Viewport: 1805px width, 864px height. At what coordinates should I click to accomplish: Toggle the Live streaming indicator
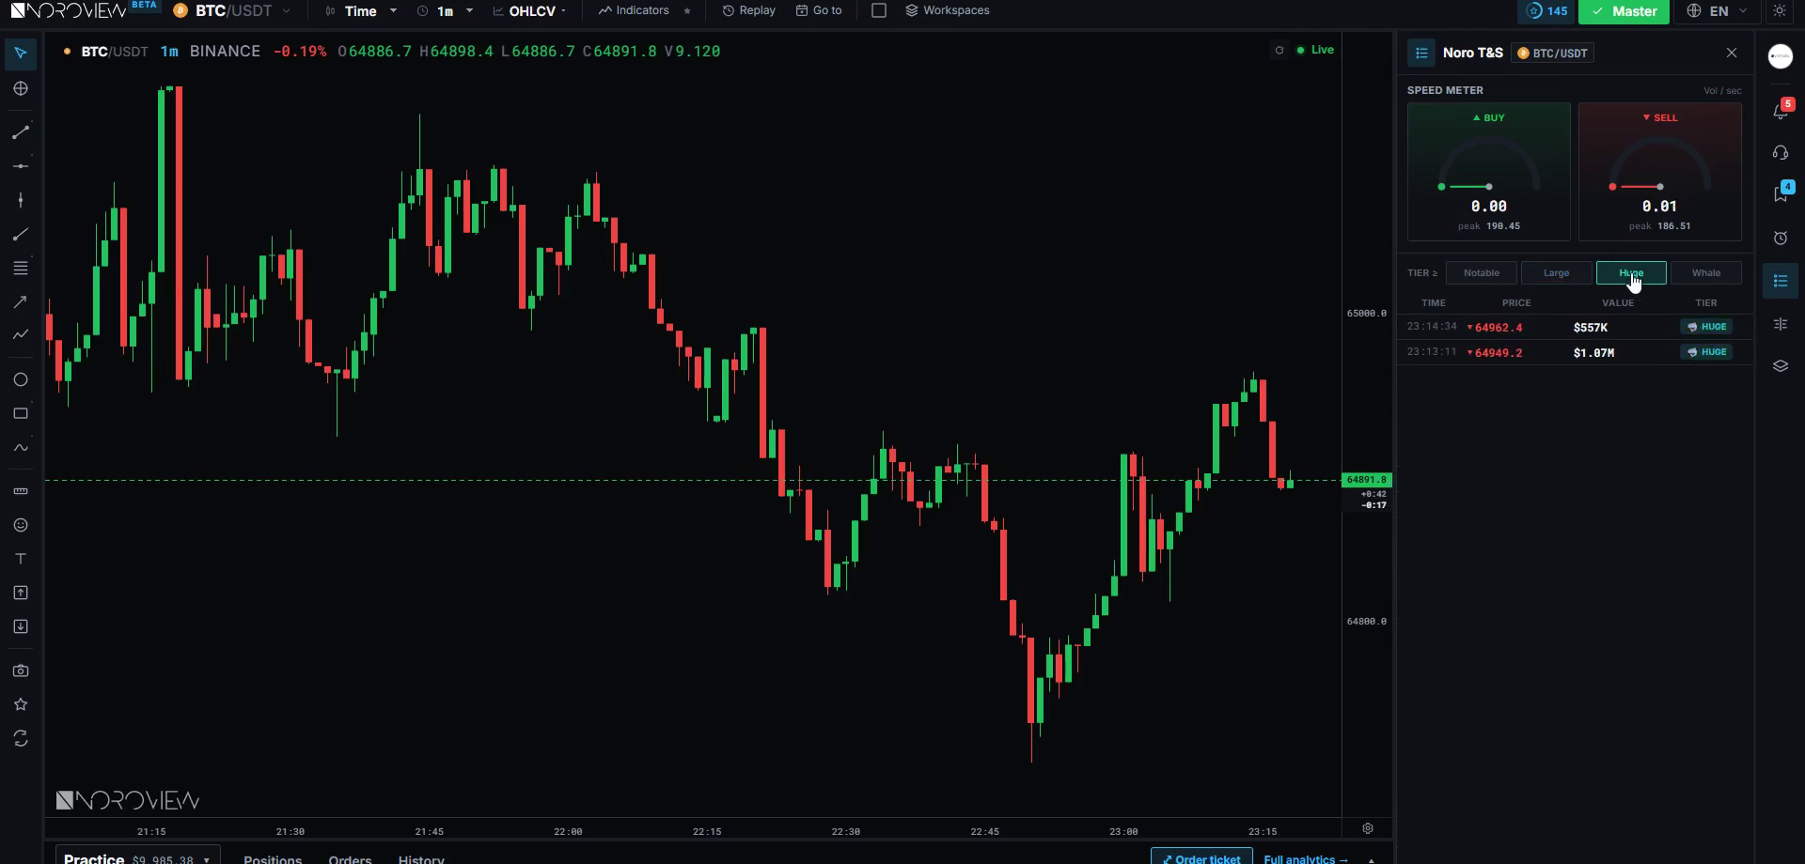pos(1315,50)
